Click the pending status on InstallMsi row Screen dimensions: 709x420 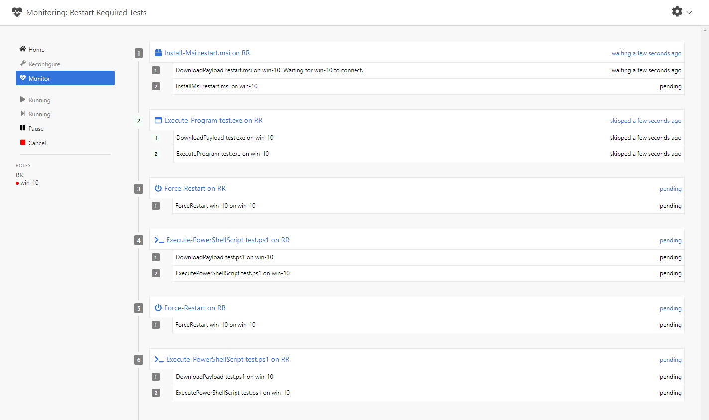point(670,86)
